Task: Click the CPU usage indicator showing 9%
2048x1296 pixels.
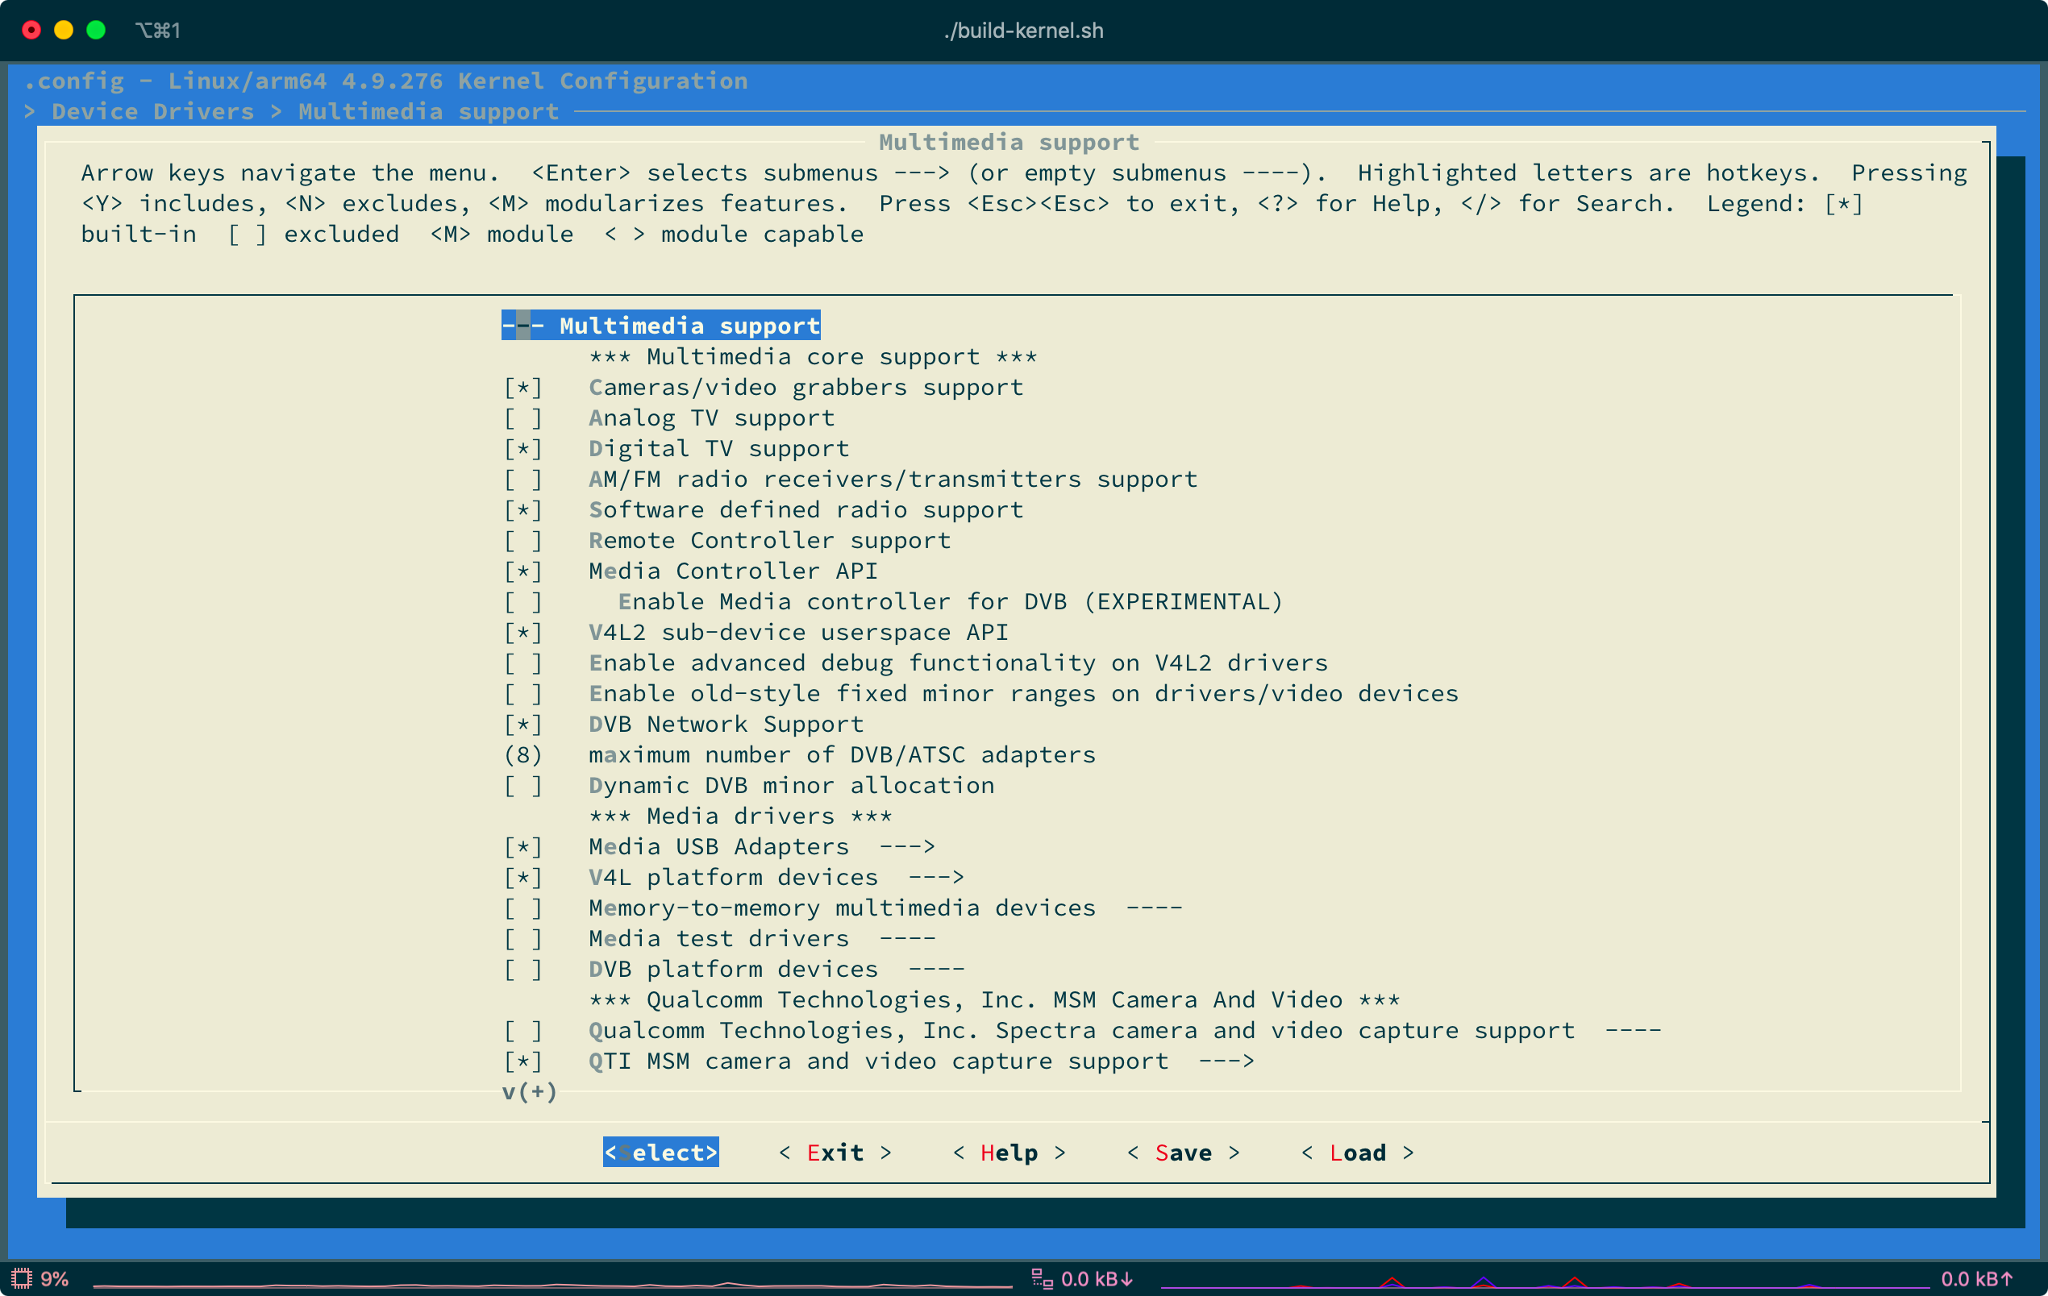Action: (x=41, y=1277)
